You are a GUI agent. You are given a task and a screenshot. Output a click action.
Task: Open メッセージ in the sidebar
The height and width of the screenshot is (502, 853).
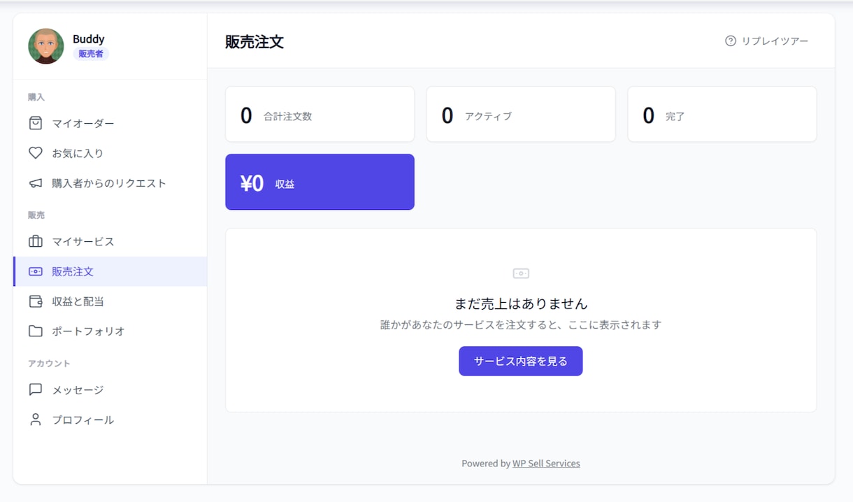click(x=110, y=389)
